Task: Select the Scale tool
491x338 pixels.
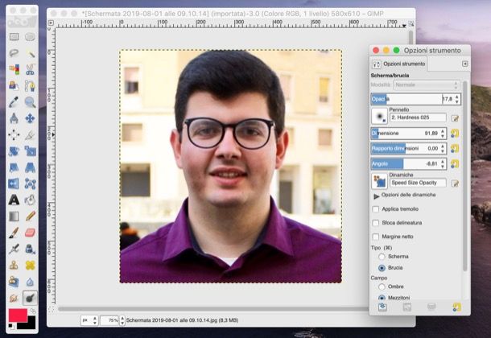Action: point(30,151)
